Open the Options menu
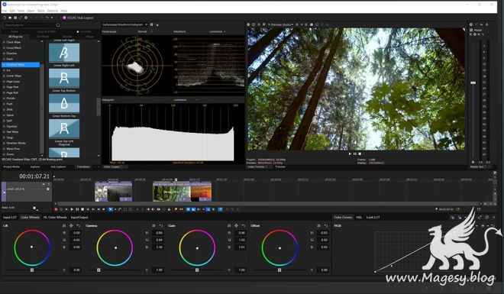The width and height of the screenshot is (504, 294). click(53, 11)
